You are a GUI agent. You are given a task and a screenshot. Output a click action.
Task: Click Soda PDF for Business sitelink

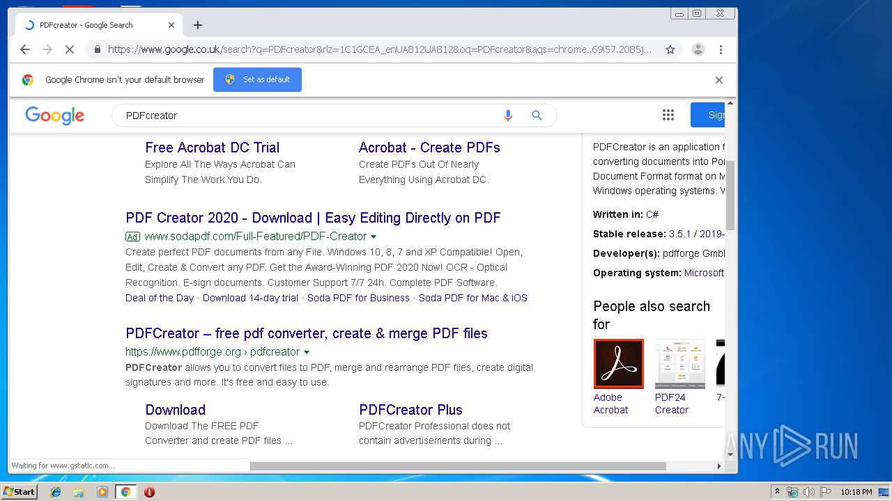358,298
